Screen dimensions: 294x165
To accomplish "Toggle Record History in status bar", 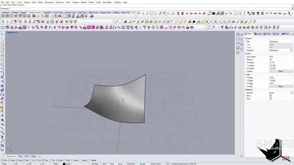I will pos(156,164).
